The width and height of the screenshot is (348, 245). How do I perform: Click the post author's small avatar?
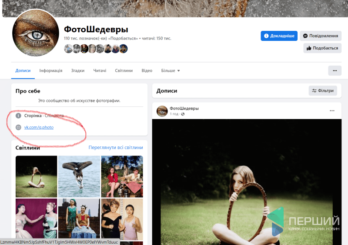[162, 111]
